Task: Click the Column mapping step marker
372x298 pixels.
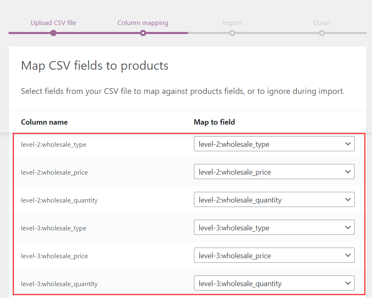Action: pos(143,33)
